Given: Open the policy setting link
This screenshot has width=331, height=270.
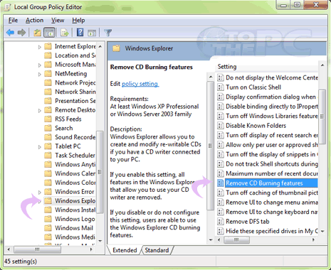Looking at the screenshot, I should (x=140, y=84).
